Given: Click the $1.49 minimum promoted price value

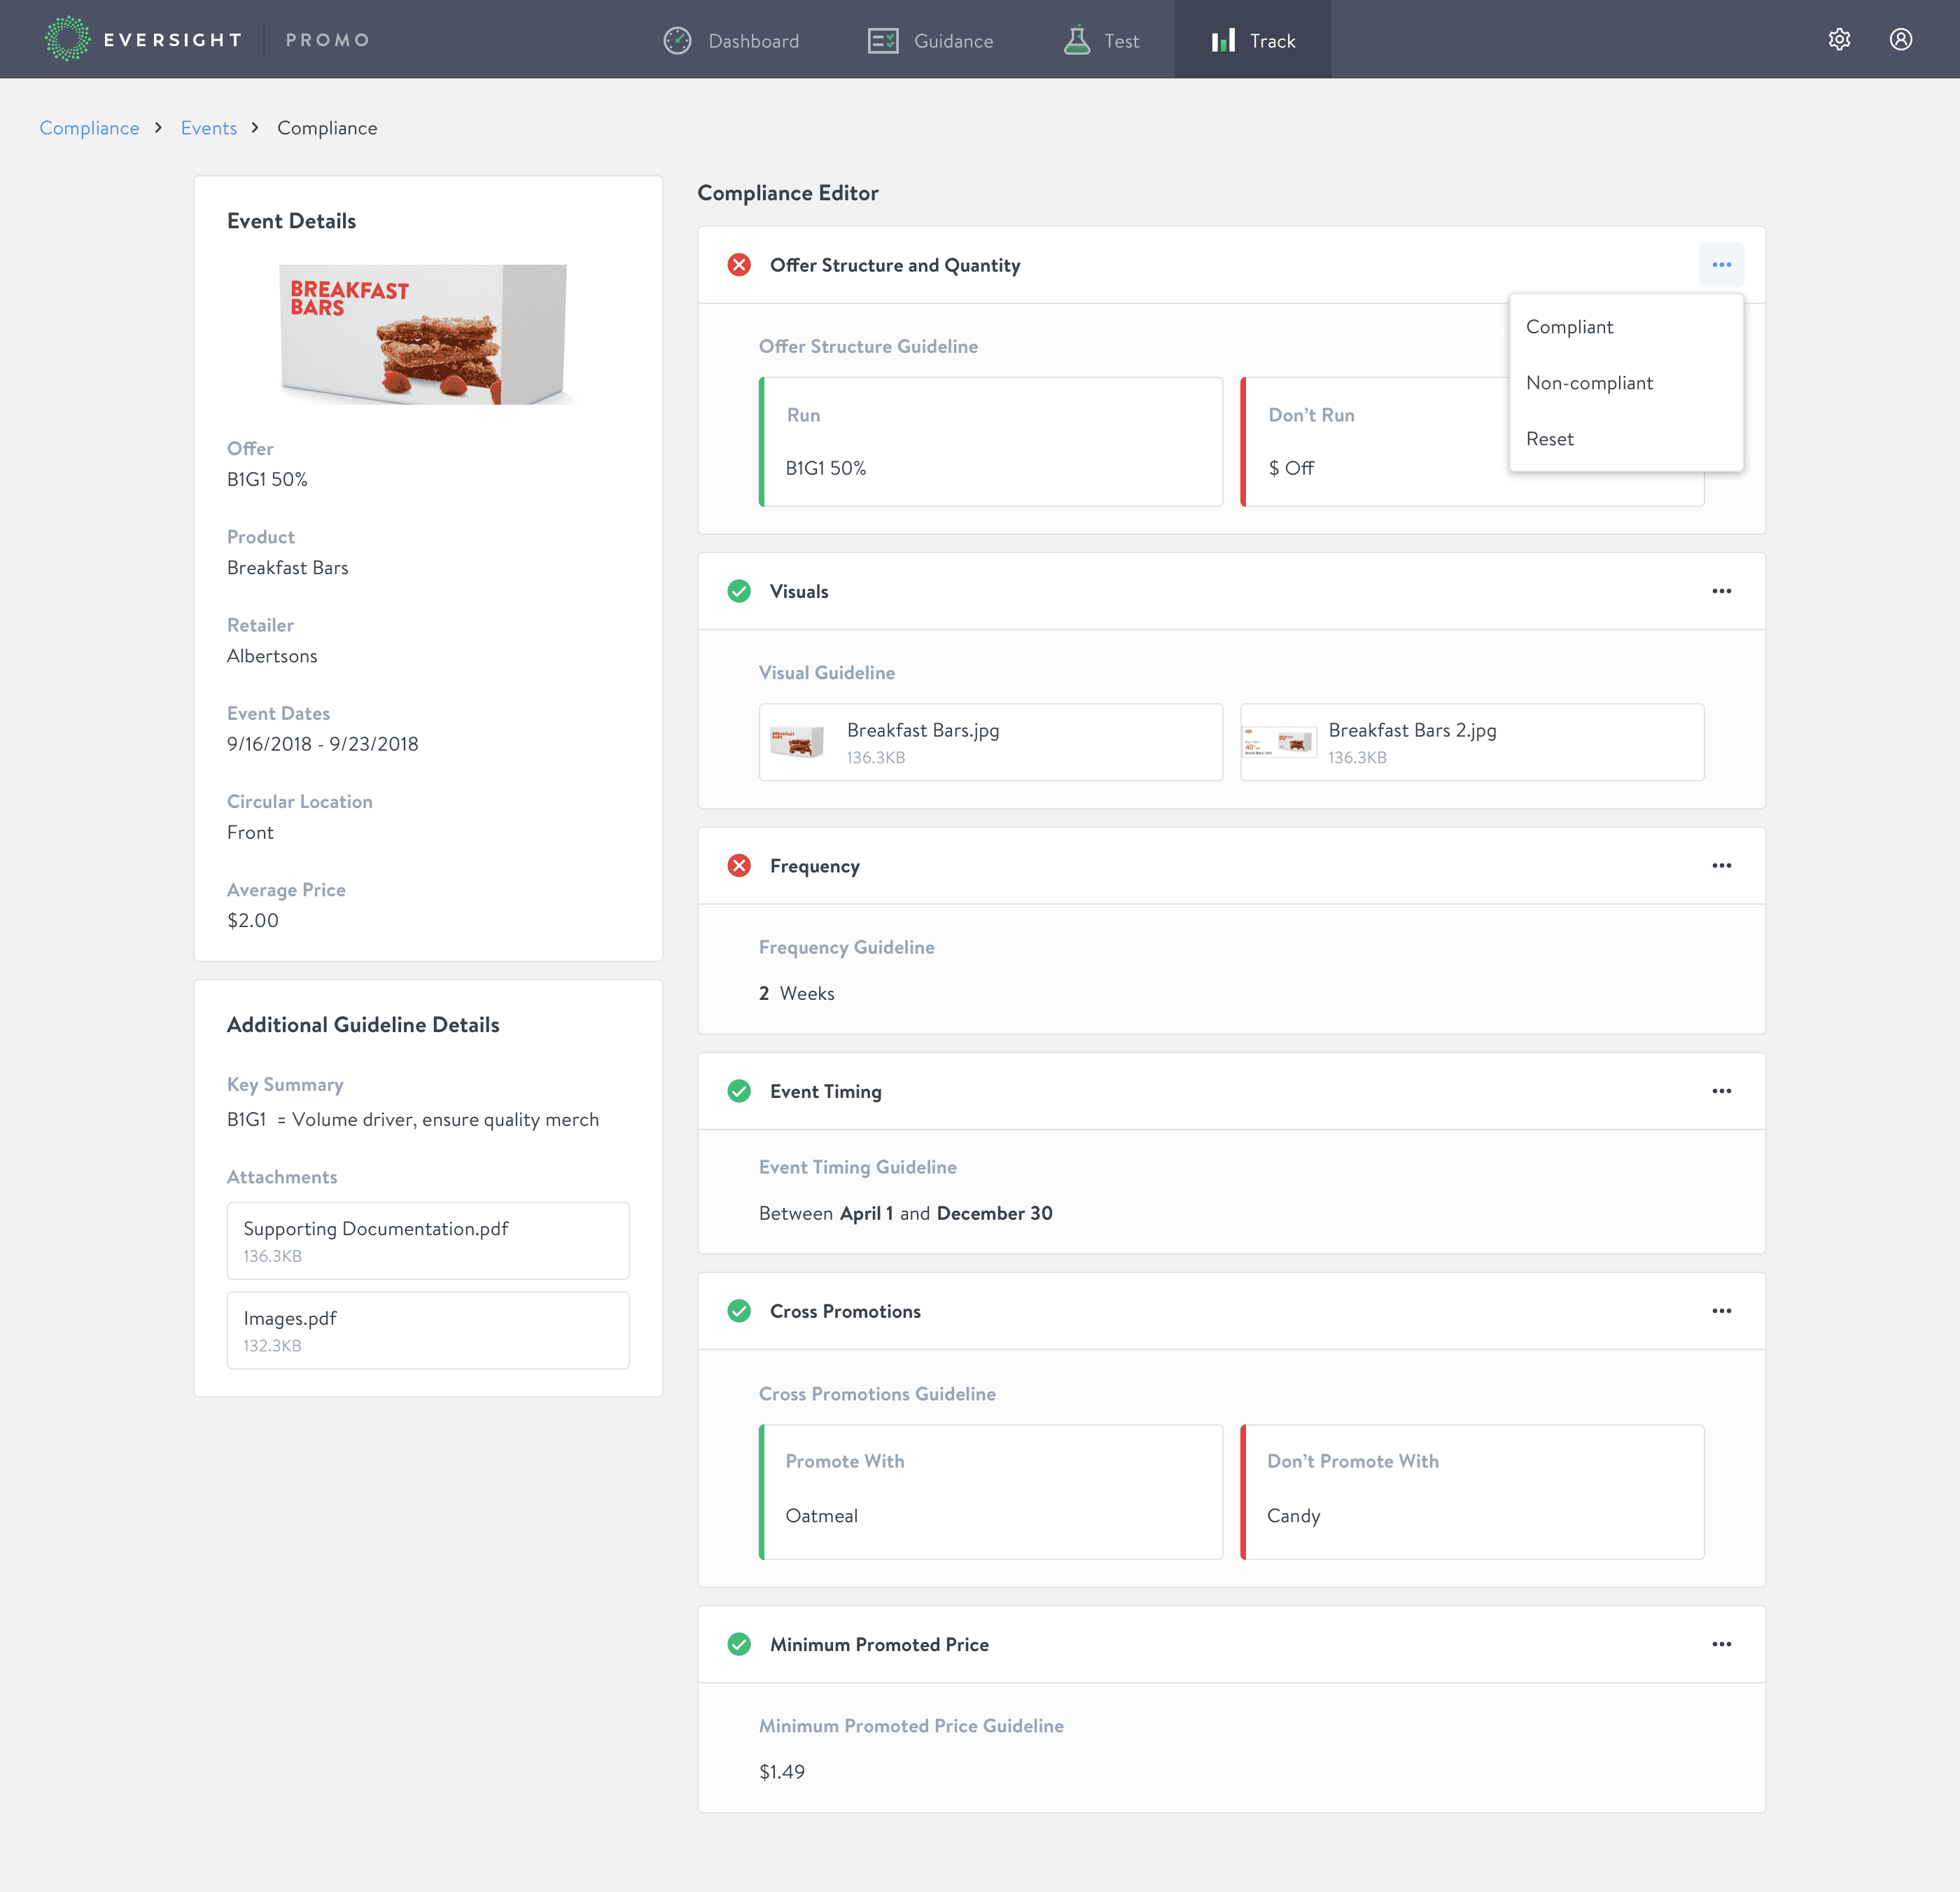Looking at the screenshot, I should pos(781,1771).
